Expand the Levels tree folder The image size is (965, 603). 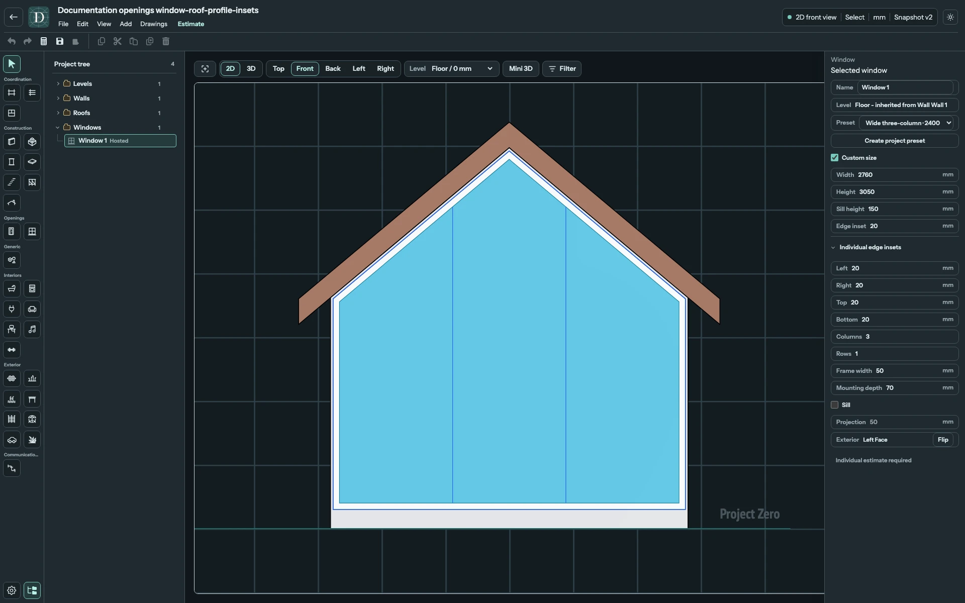tap(58, 84)
